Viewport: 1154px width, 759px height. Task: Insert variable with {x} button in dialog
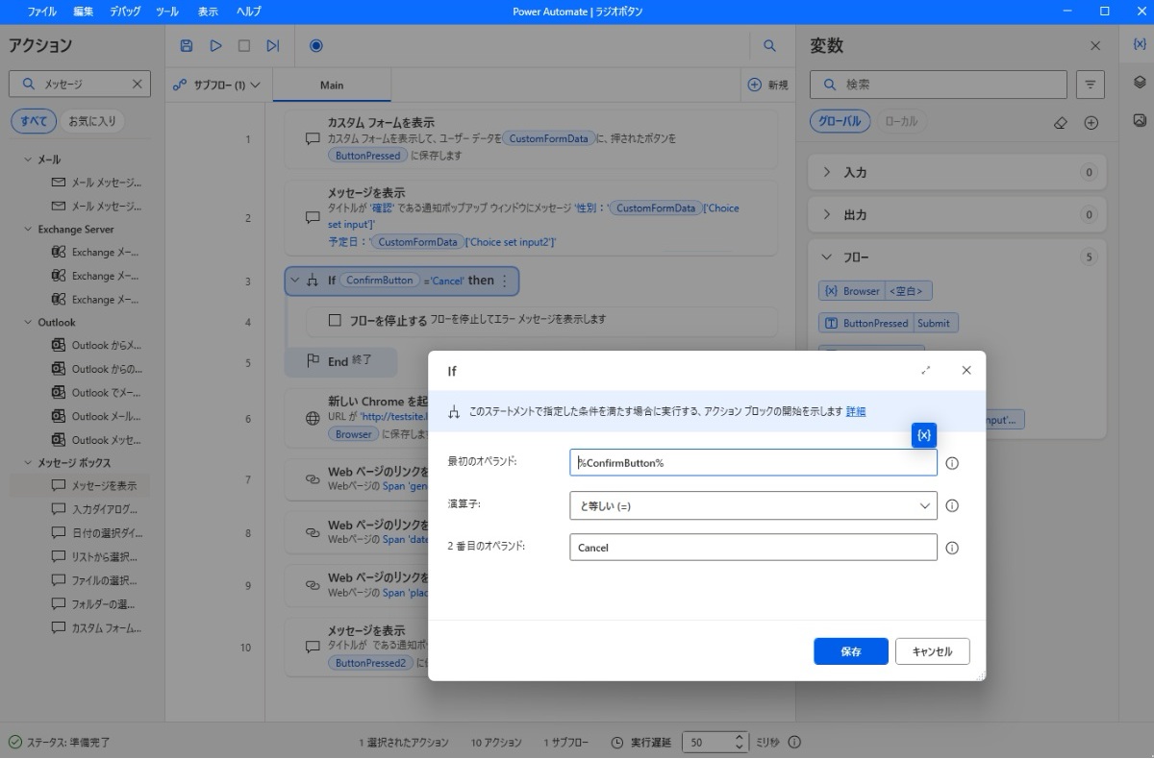click(924, 435)
